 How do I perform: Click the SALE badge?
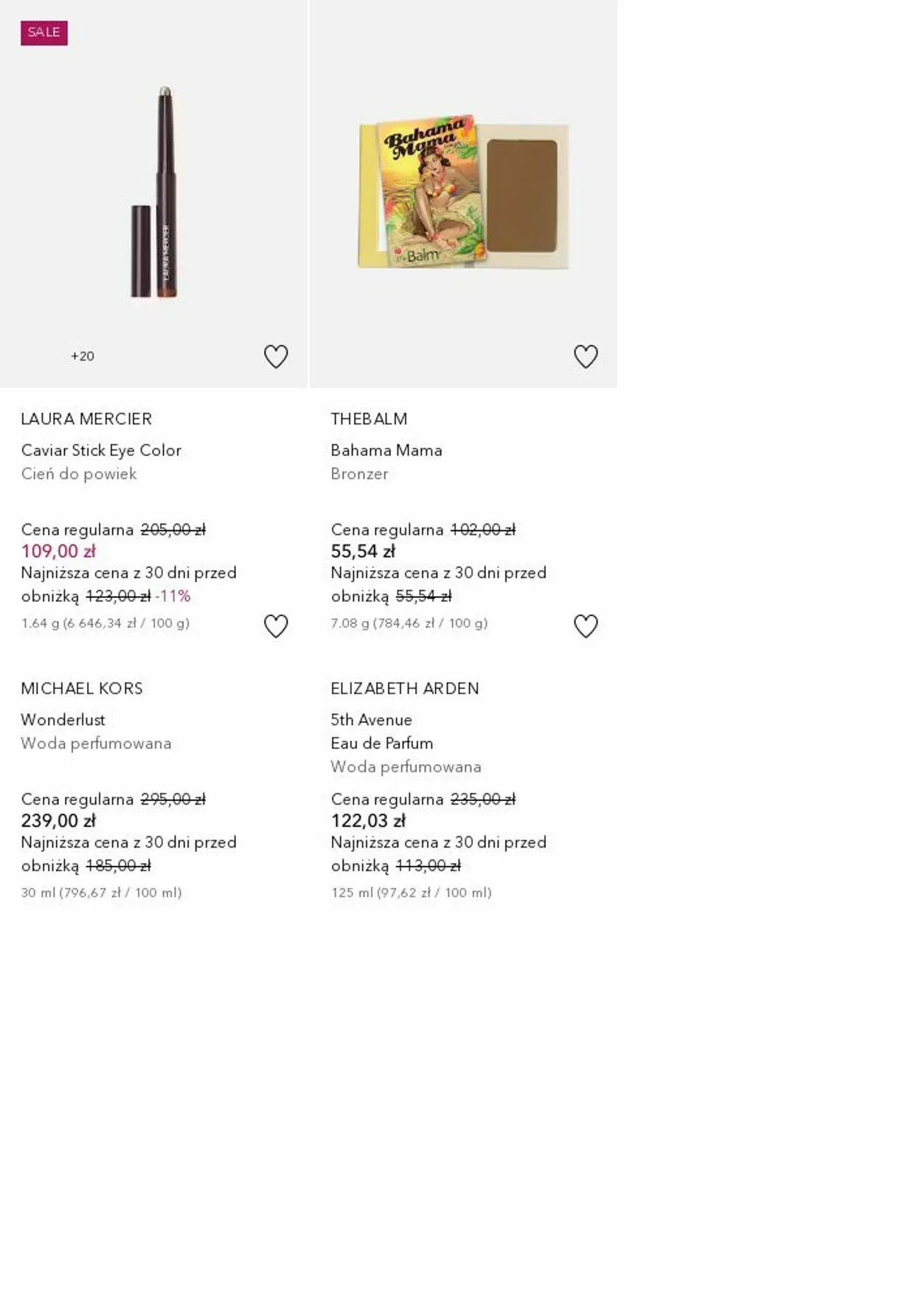44,32
